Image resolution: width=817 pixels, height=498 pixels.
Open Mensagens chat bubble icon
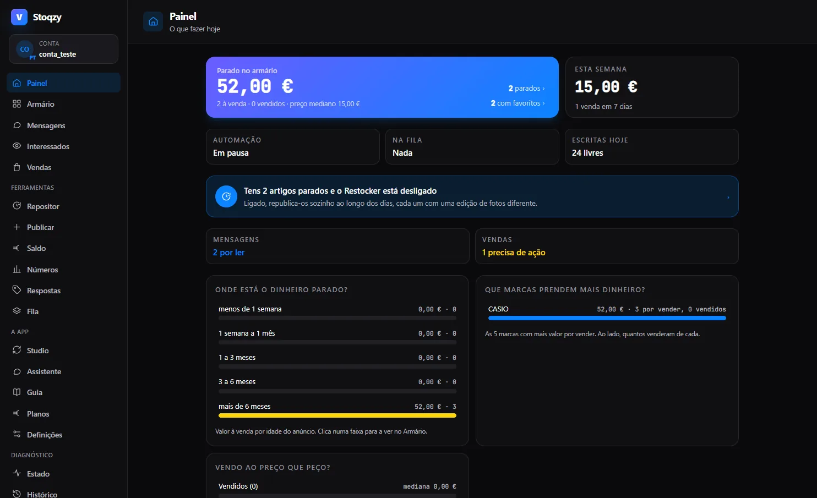tap(17, 125)
